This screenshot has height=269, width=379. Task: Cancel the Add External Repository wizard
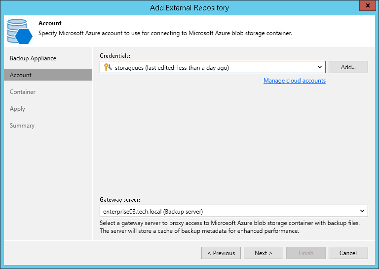(x=348, y=253)
